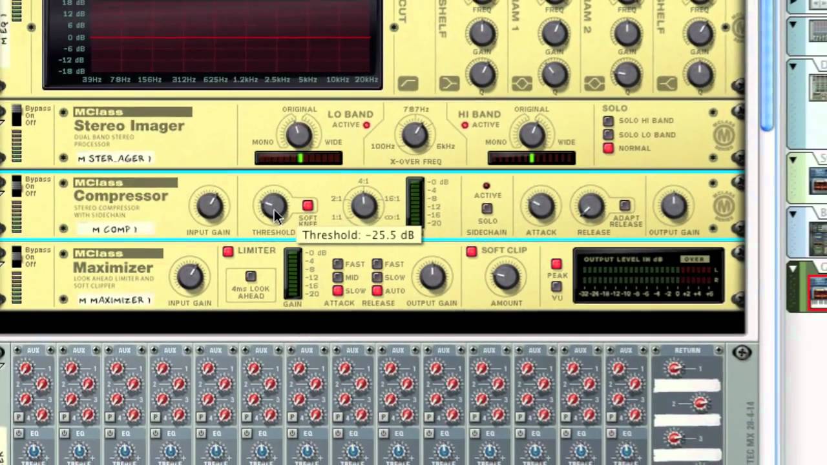Screen dimensions: 827x465
Task: Collapse the topmost device in the right-hand panel
Action: coord(791,24)
